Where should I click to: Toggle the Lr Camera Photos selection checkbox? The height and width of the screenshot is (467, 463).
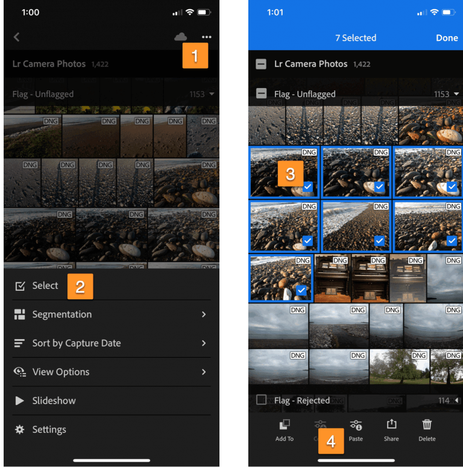click(261, 64)
